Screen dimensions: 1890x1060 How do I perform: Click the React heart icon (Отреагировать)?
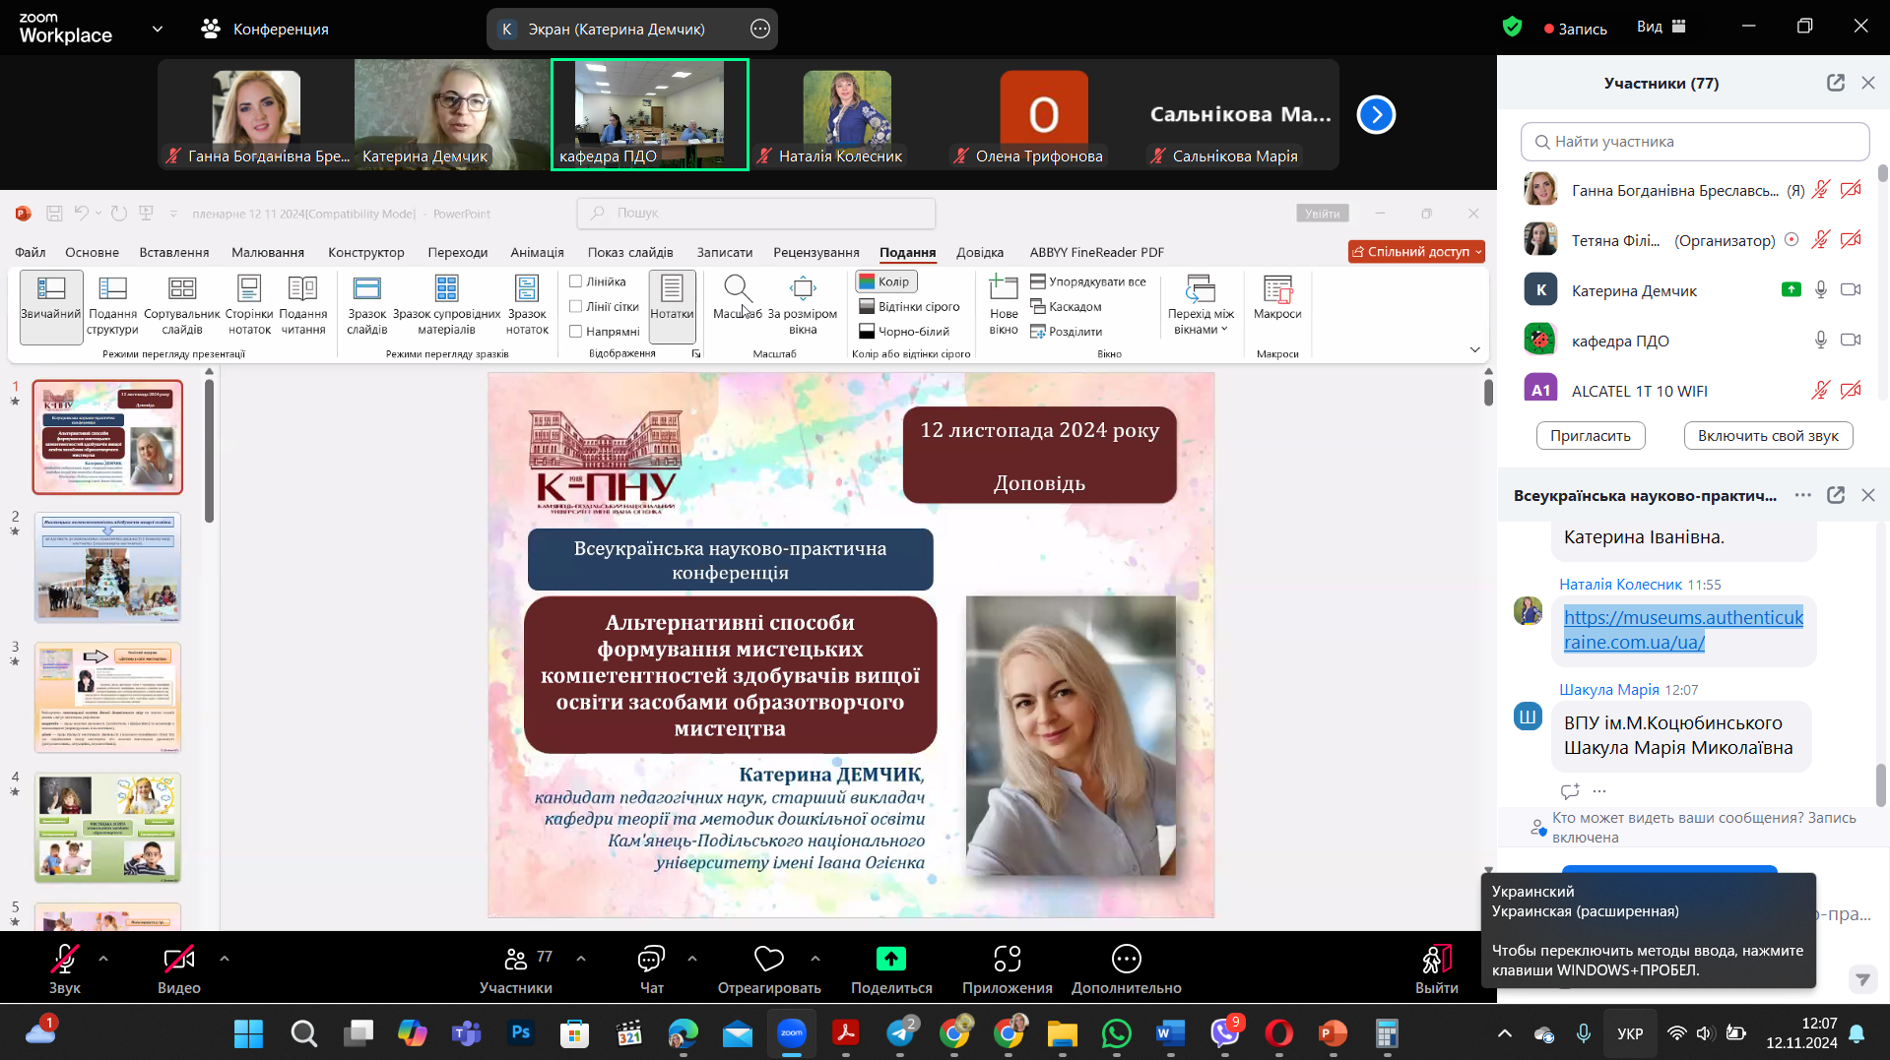tap(768, 959)
